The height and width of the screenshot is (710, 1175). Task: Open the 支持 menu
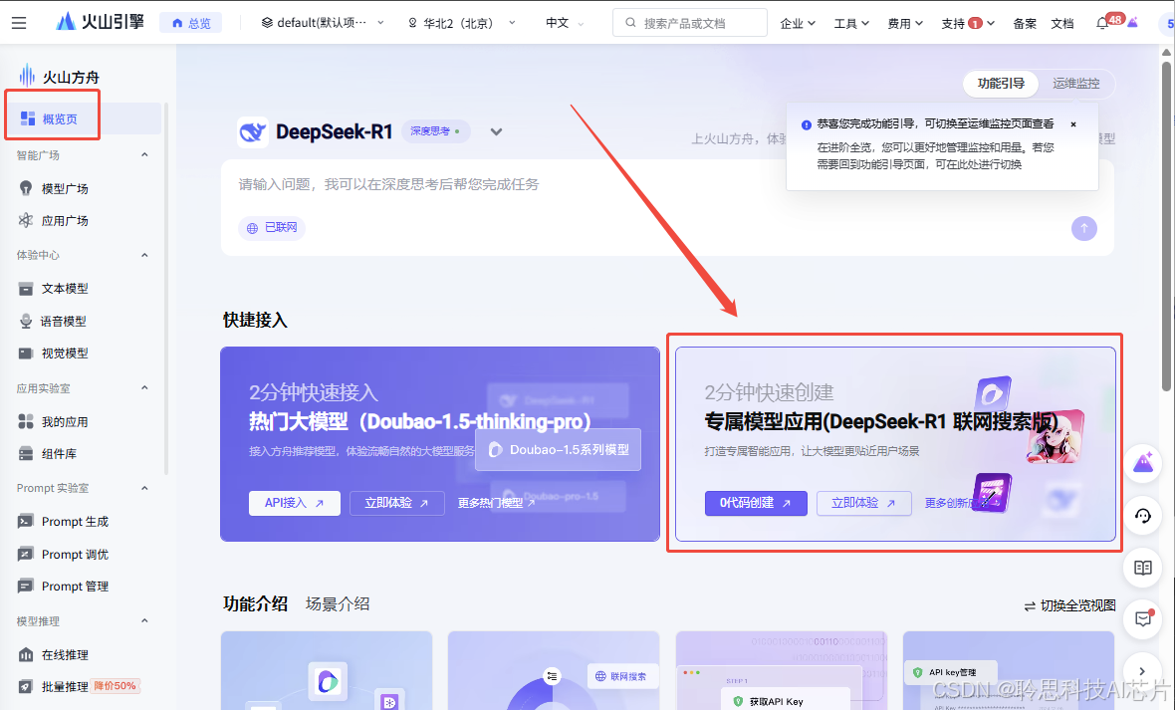pos(968,23)
